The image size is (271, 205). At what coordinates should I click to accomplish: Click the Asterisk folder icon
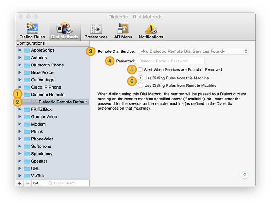(x=27, y=58)
